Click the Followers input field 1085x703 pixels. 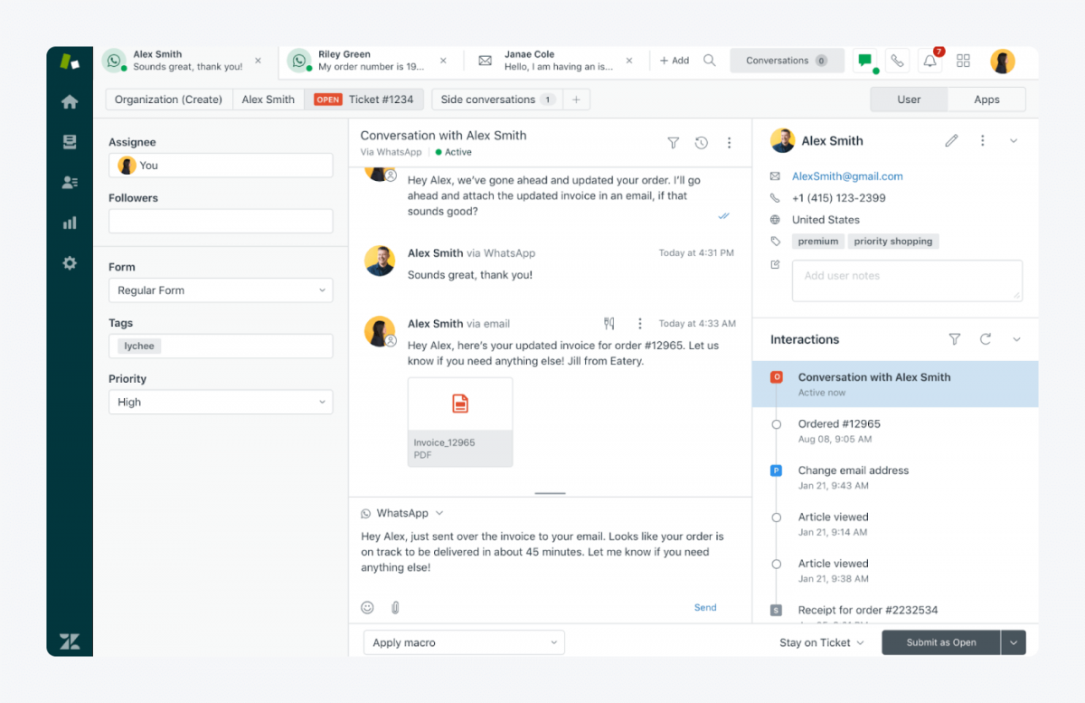(221, 222)
